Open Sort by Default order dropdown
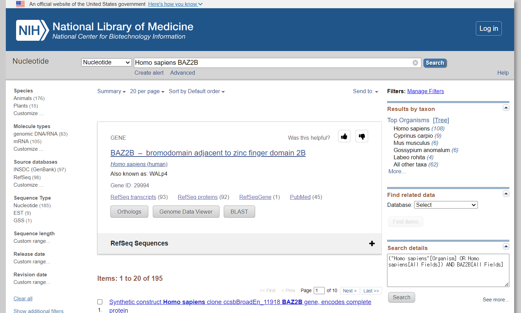The width and height of the screenshot is (521, 313). point(197,91)
